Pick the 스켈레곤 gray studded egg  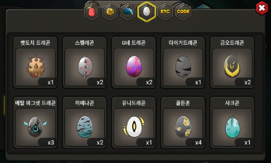(85, 67)
